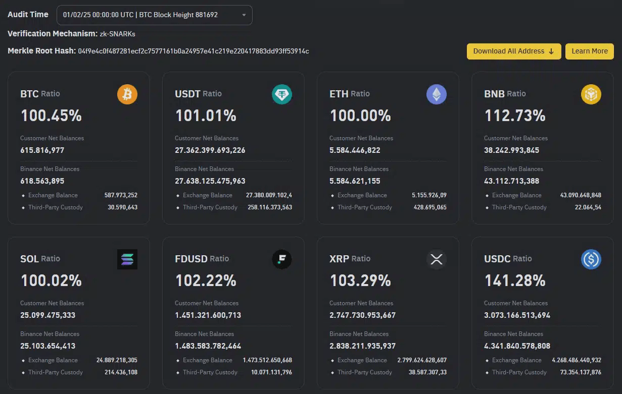Viewport: 622px width, 394px height.
Task: Click the Download All Address button
Action: 513,51
